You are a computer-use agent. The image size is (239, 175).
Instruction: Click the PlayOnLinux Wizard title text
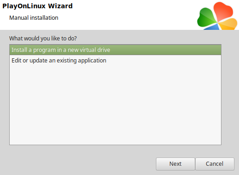[x=37, y=6]
